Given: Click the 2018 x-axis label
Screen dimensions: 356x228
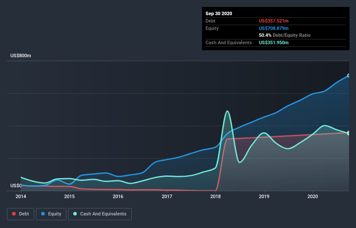Looking at the screenshot, I should [216, 196].
